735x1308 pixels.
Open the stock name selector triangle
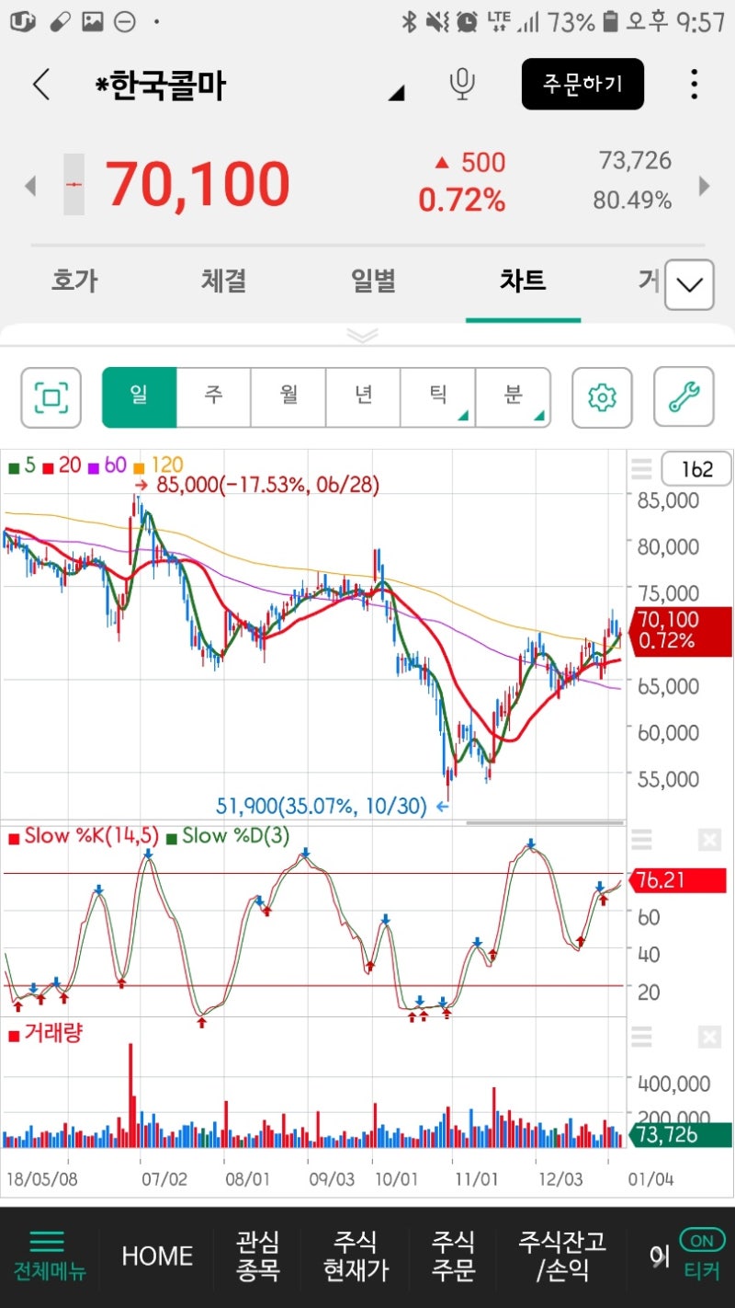(396, 92)
